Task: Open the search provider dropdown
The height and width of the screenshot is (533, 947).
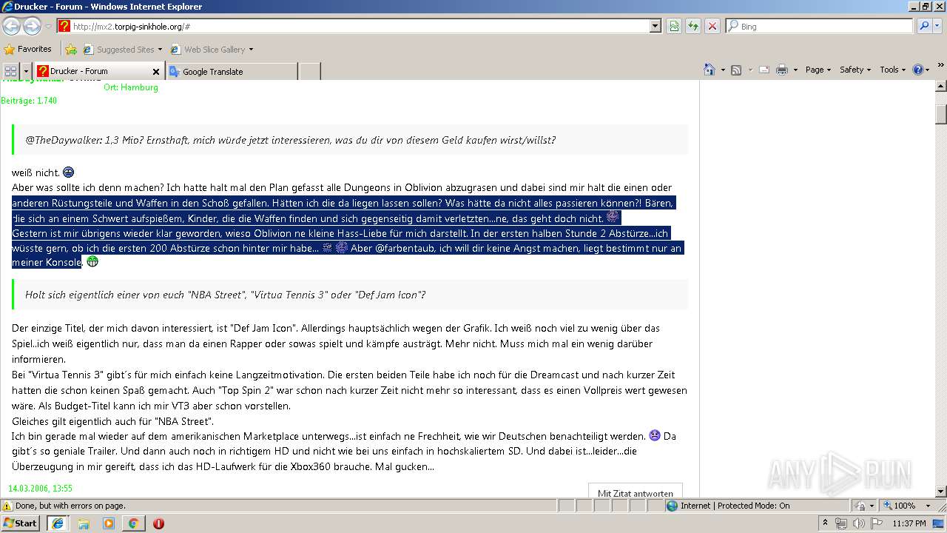Action: [x=938, y=27]
